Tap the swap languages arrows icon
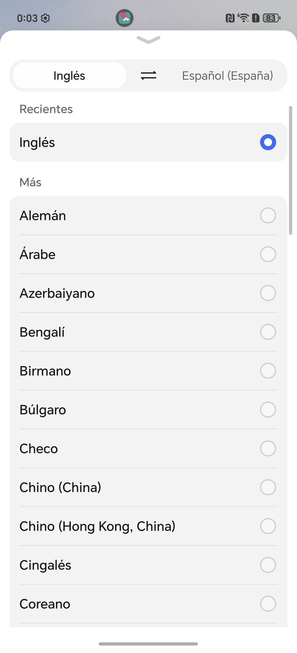This screenshot has height=653, width=297. pos(148,76)
